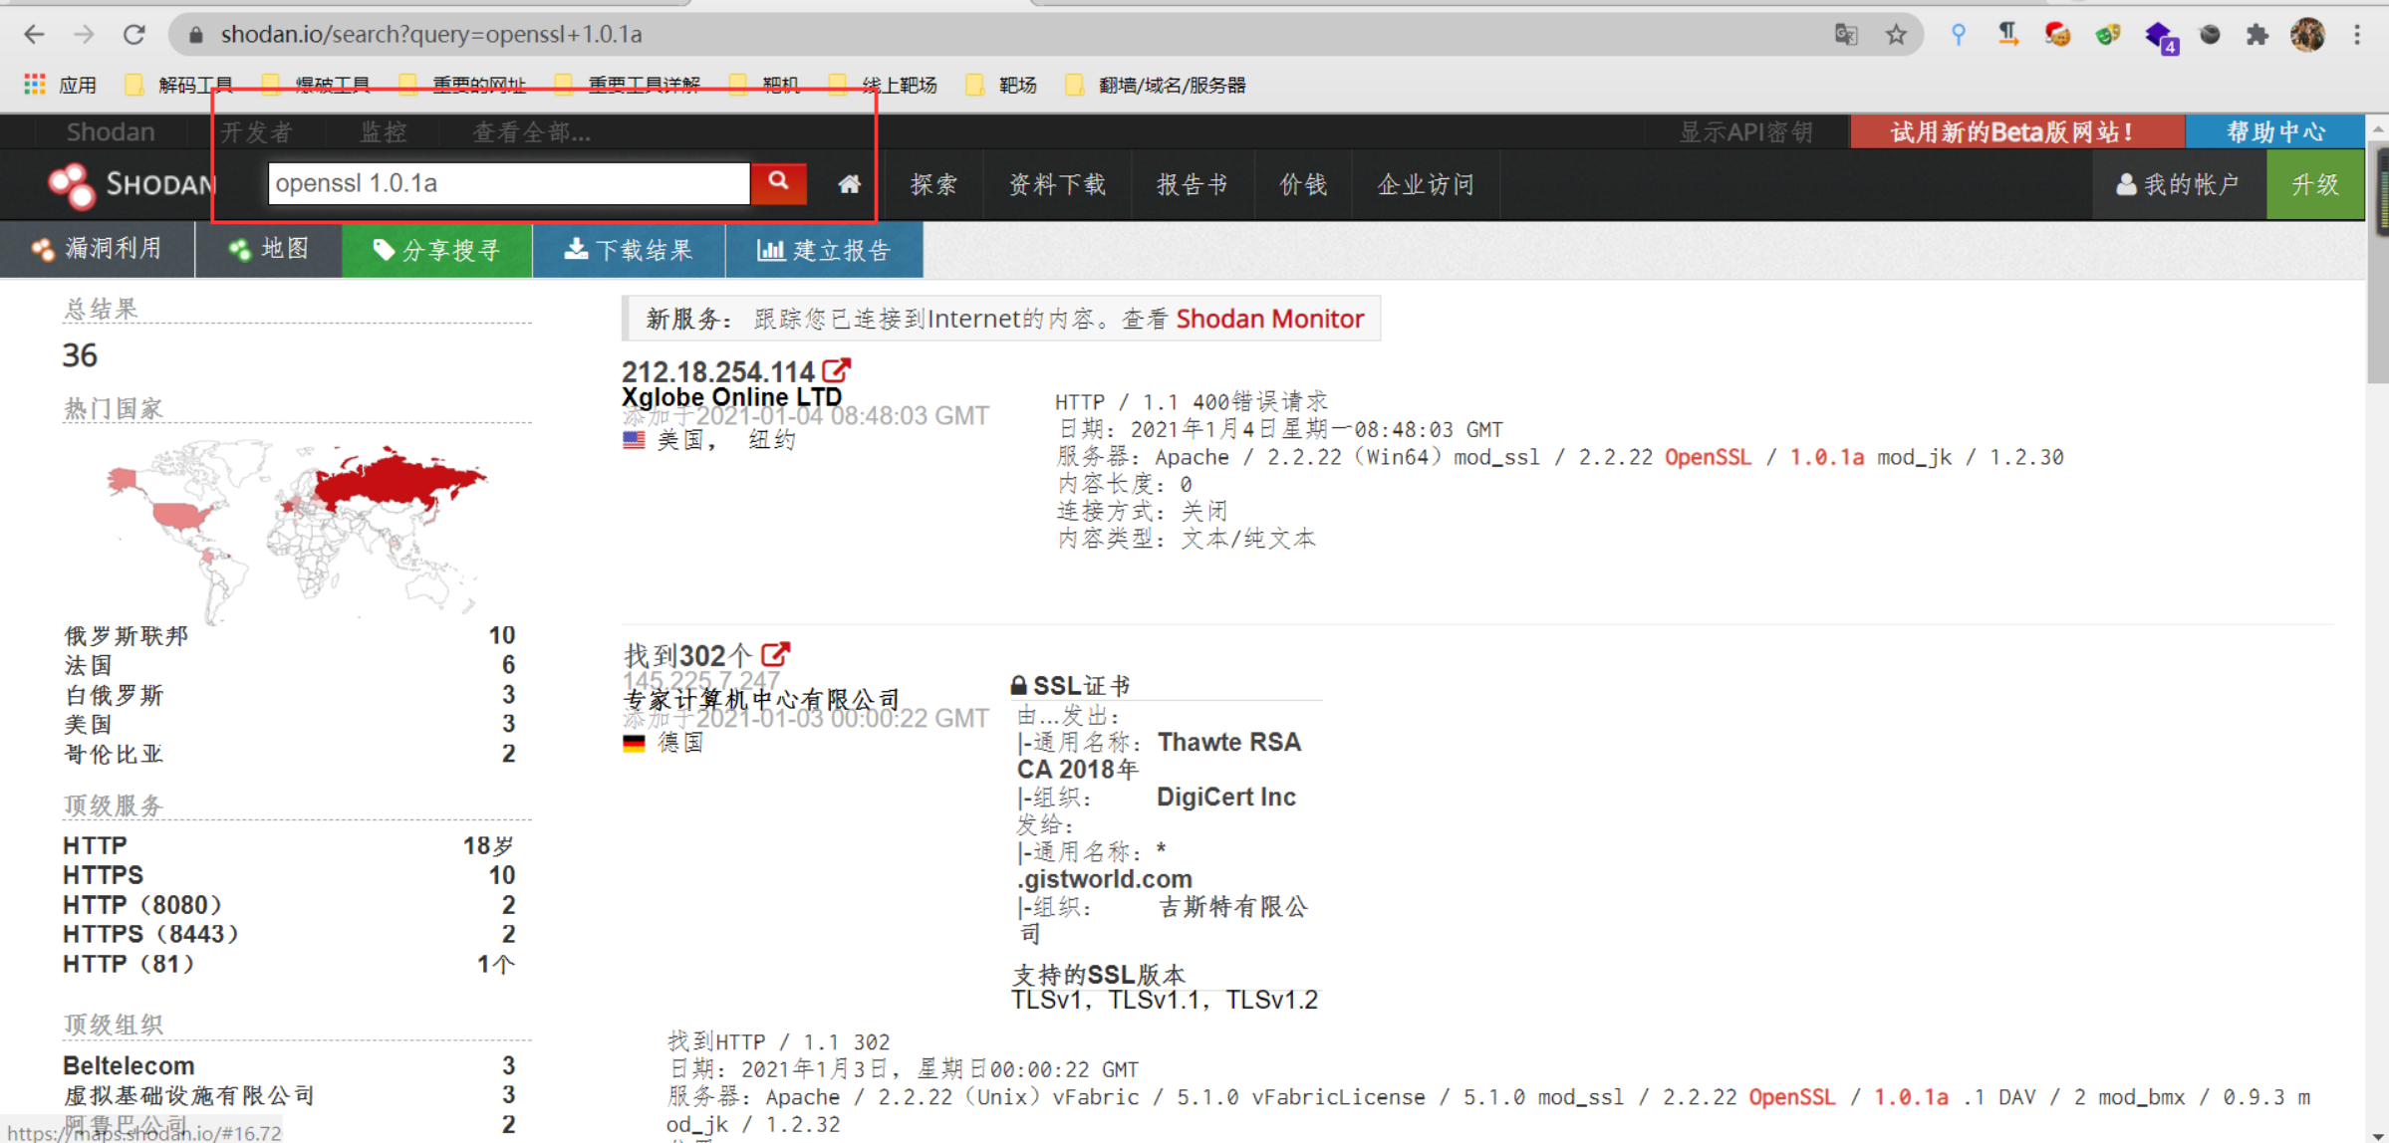The width and height of the screenshot is (2389, 1143).
Task: Open the external link icon next to 212.18.254.114
Action: (x=837, y=371)
